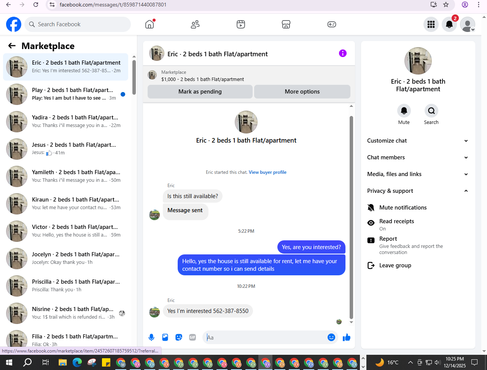This screenshot has height=370, width=487.
Task: Attach a photo using the image icon
Action: point(165,337)
